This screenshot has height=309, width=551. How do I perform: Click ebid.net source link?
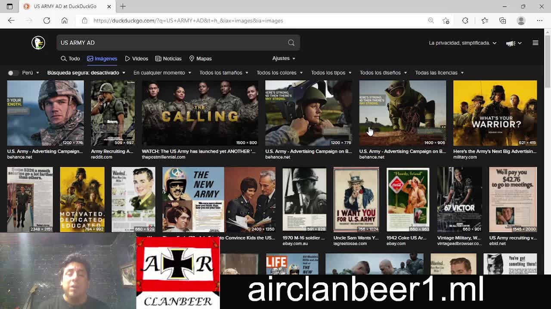497,244
